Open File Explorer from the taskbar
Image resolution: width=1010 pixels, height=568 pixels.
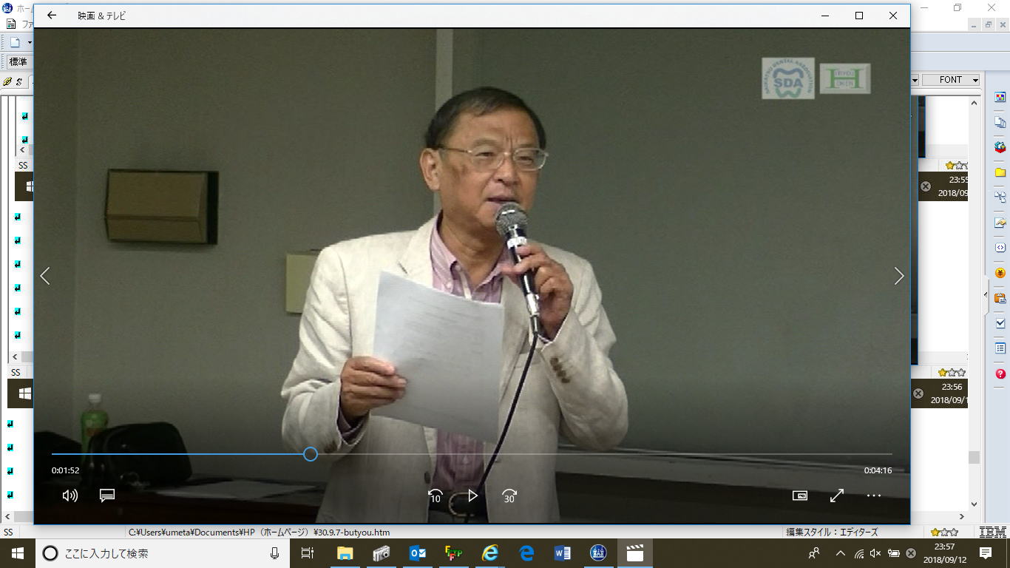point(345,552)
